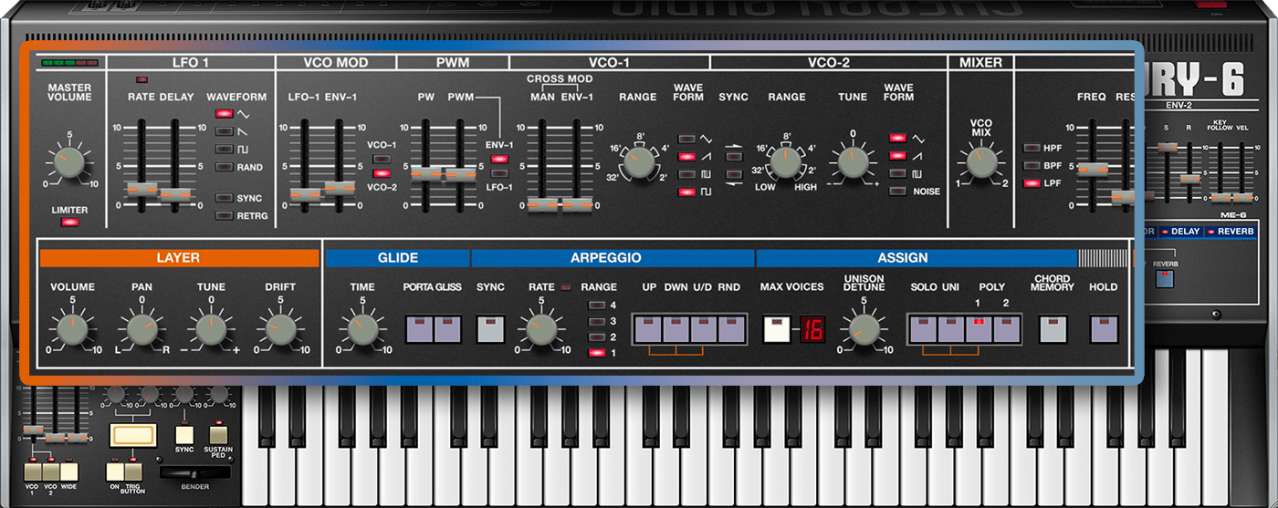Click the filter FREQ slider handle
The height and width of the screenshot is (508, 1278).
[1093, 169]
